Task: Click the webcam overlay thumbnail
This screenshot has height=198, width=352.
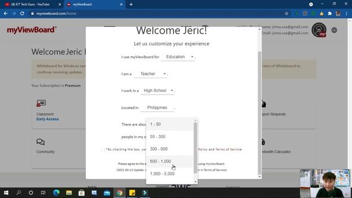Action: click(x=325, y=183)
